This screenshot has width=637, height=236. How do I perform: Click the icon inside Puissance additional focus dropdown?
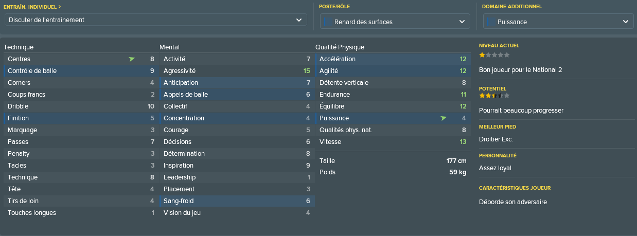tap(491, 22)
